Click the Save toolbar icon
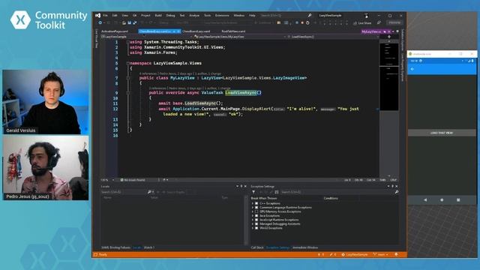Viewport: 480px width, 270px height. (x=130, y=23)
